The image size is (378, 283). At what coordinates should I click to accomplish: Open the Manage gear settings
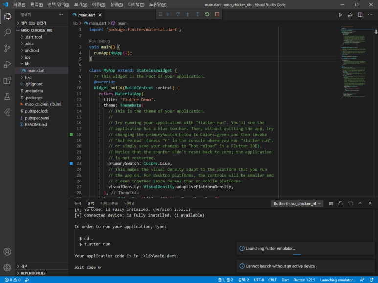click(x=7, y=267)
